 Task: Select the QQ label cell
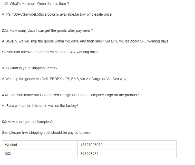click(x=40, y=153)
